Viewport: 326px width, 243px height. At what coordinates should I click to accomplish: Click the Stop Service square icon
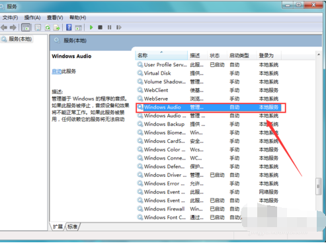point(100,27)
